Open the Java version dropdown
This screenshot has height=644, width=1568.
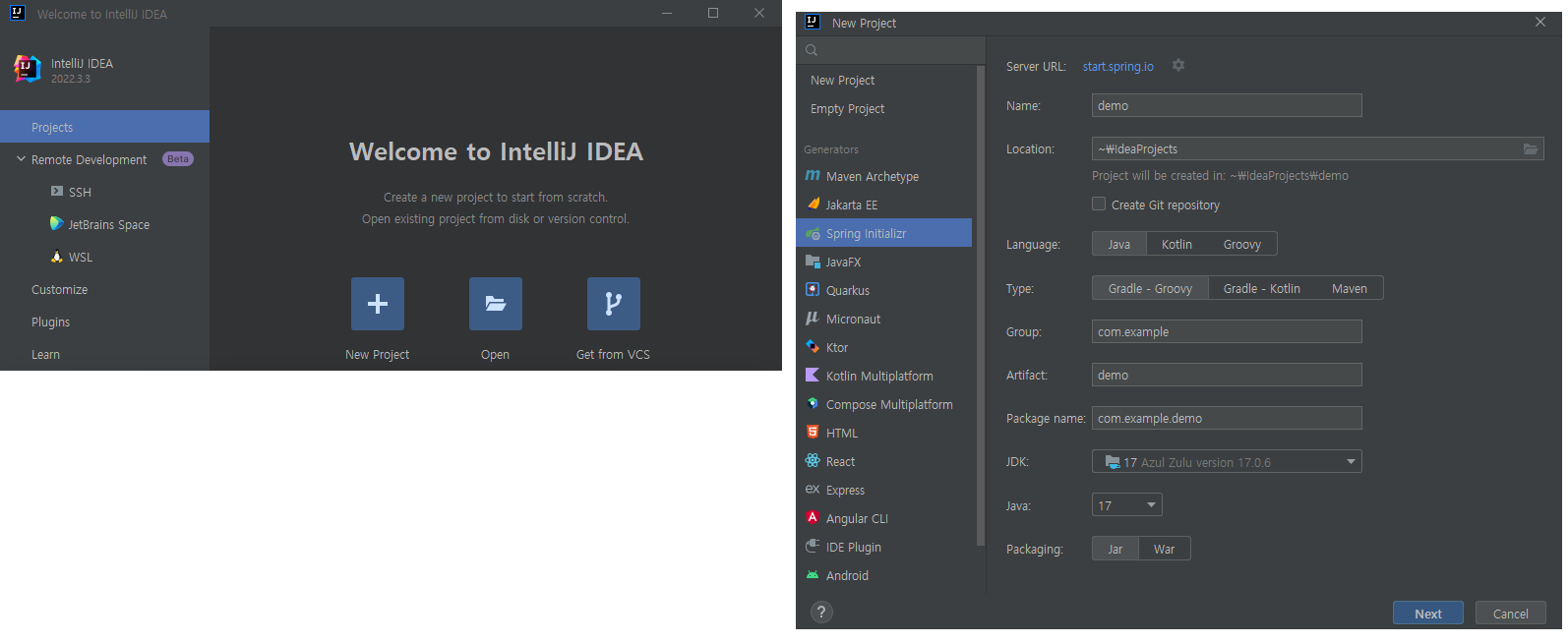[x=1127, y=504]
